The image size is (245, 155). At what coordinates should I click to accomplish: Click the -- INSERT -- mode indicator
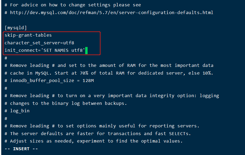click(21, 149)
